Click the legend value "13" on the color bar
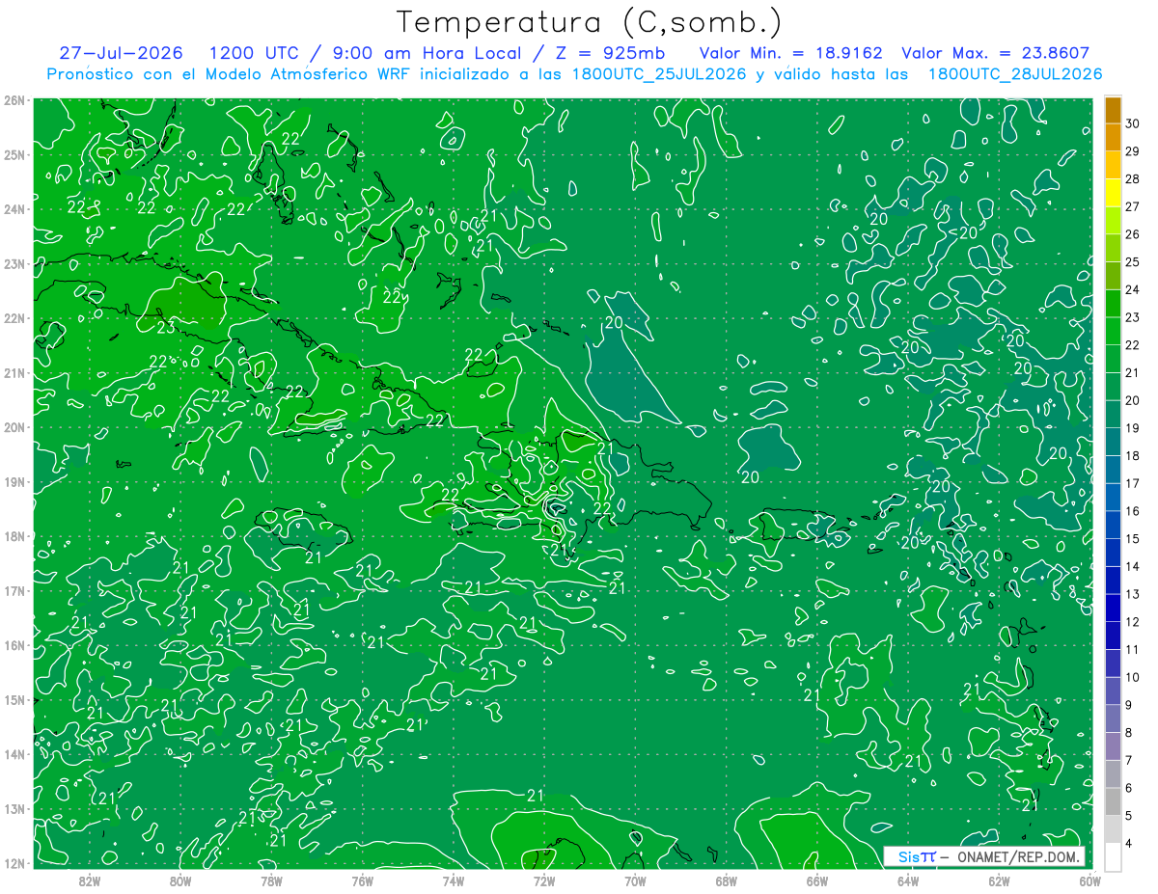 1132,594
